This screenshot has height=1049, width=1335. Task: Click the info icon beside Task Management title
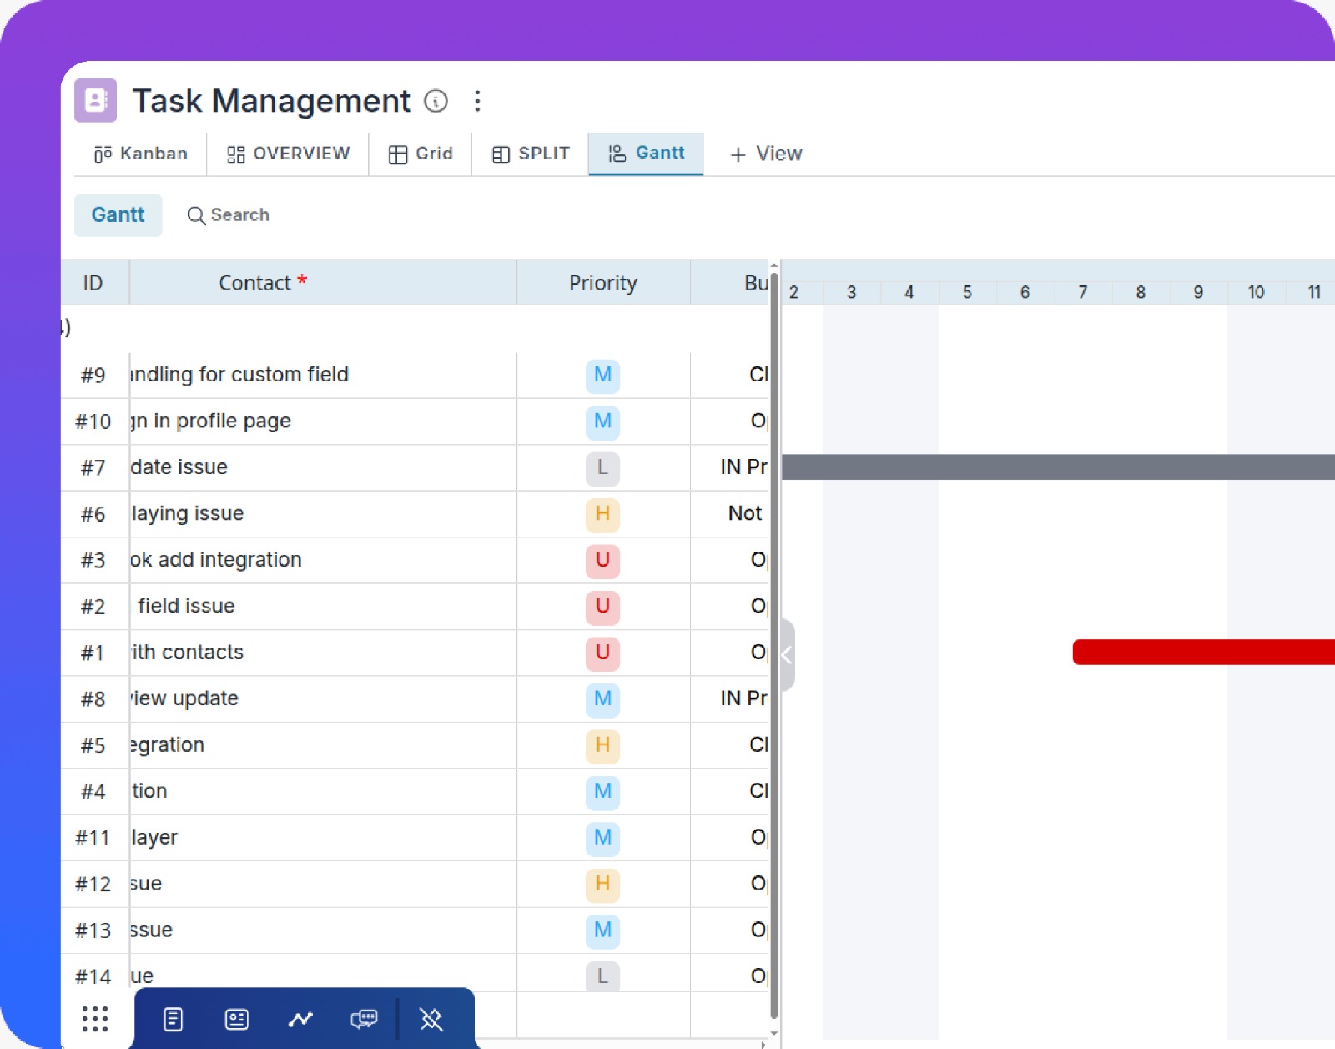click(x=437, y=101)
